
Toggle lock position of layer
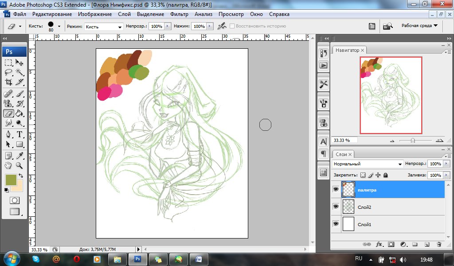click(378, 175)
